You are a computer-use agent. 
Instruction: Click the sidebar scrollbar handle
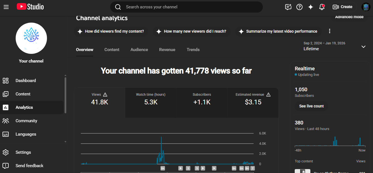pos(65,95)
